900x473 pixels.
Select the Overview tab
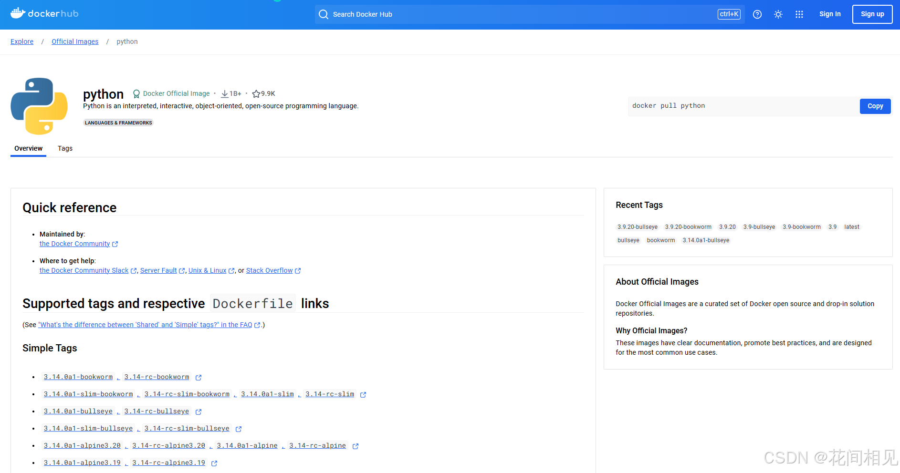coord(28,148)
